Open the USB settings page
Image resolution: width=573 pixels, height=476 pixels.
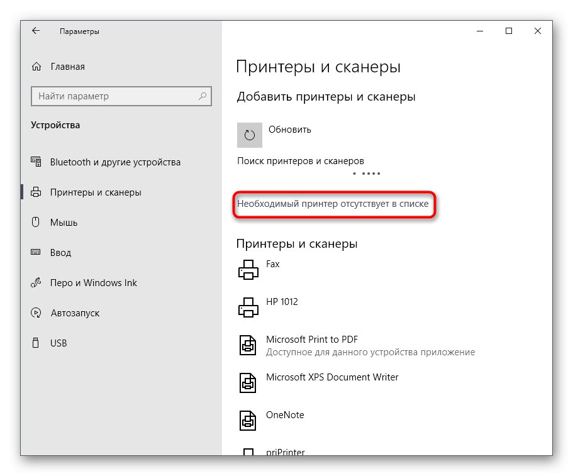tap(58, 343)
